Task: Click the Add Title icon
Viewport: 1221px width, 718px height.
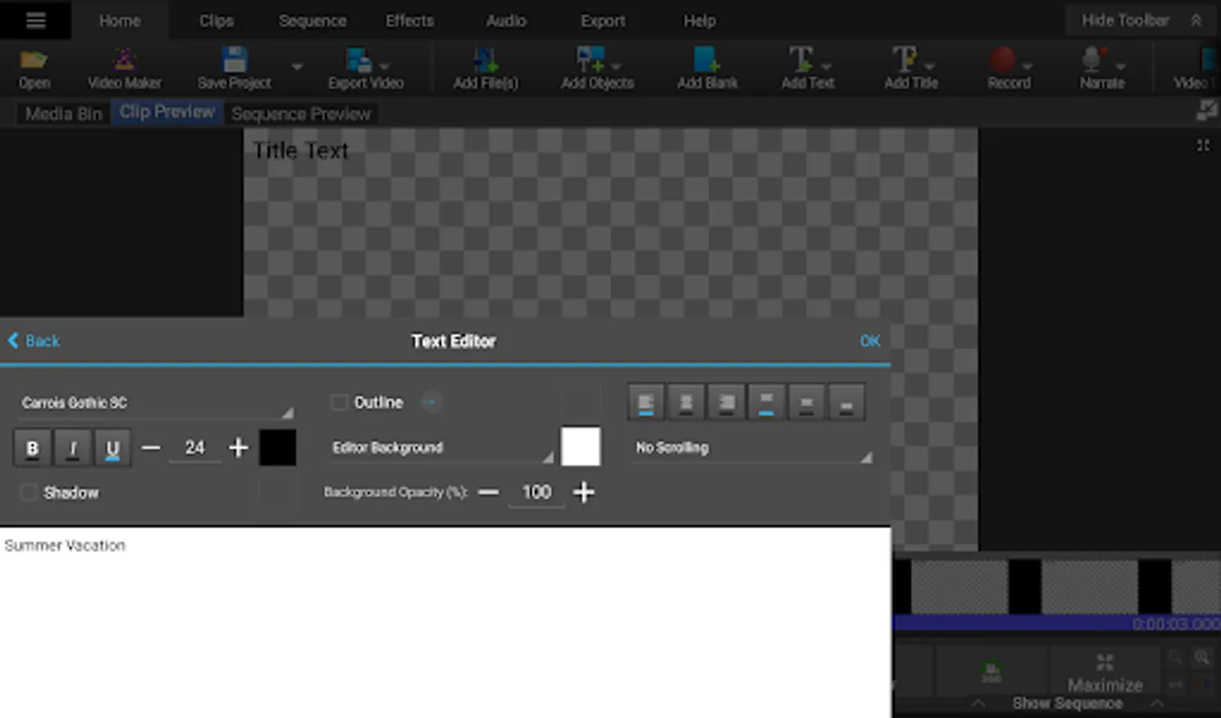Action: pos(904,60)
